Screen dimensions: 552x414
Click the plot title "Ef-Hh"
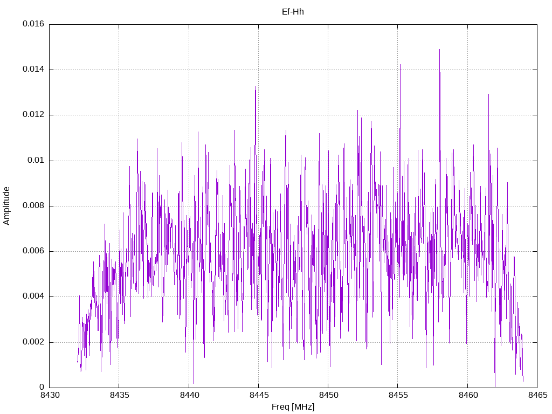(293, 12)
